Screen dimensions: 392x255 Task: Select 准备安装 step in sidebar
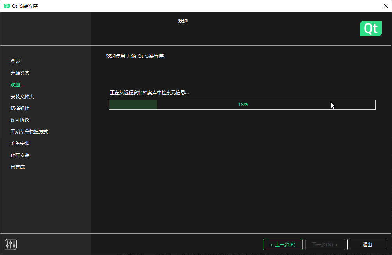[x=20, y=144]
